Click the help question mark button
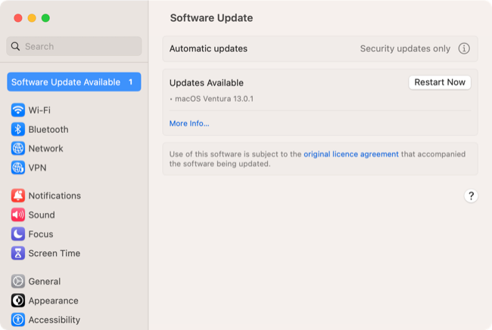The width and height of the screenshot is (492, 330). [x=471, y=196]
